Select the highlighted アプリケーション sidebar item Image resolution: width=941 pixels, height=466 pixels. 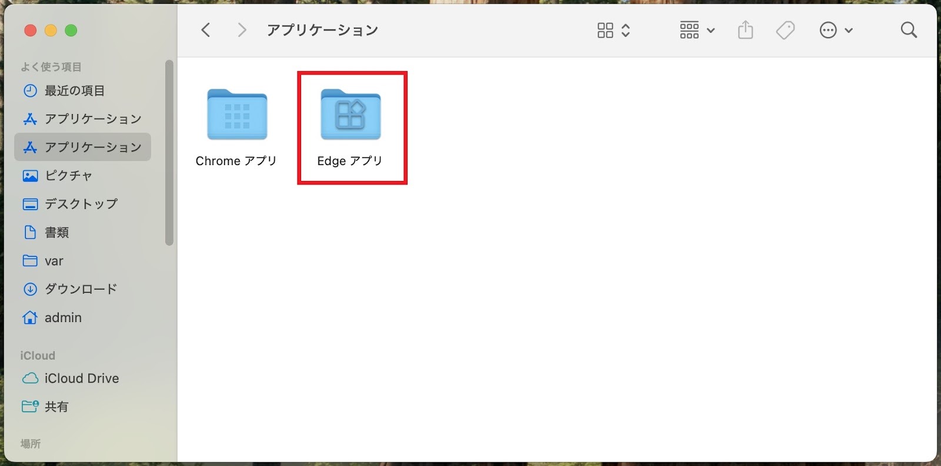[x=82, y=147]
